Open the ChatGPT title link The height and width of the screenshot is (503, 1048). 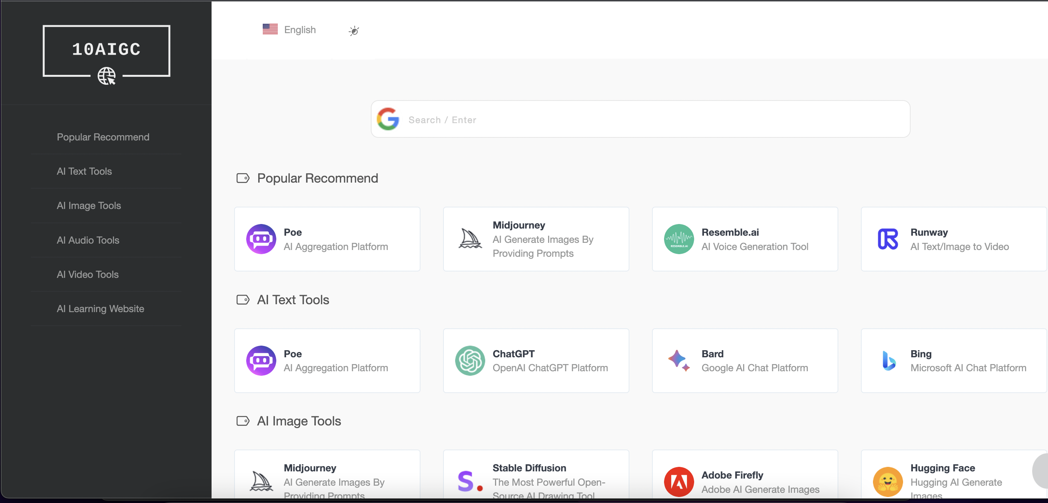pyautogui.click(x=513, y=354)
